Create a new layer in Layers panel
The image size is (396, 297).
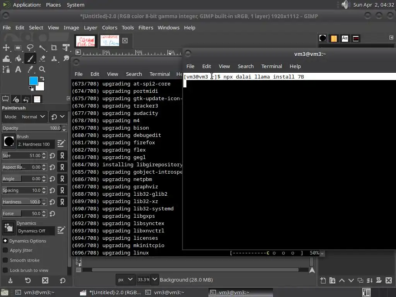click(x=323, y=280)
